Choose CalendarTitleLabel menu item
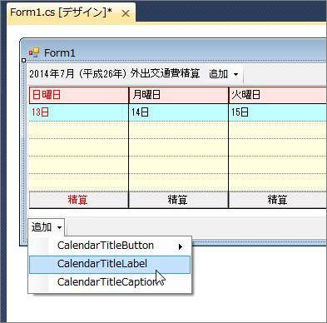The width and height of the screenshot is (327, 323). point(110,264)
